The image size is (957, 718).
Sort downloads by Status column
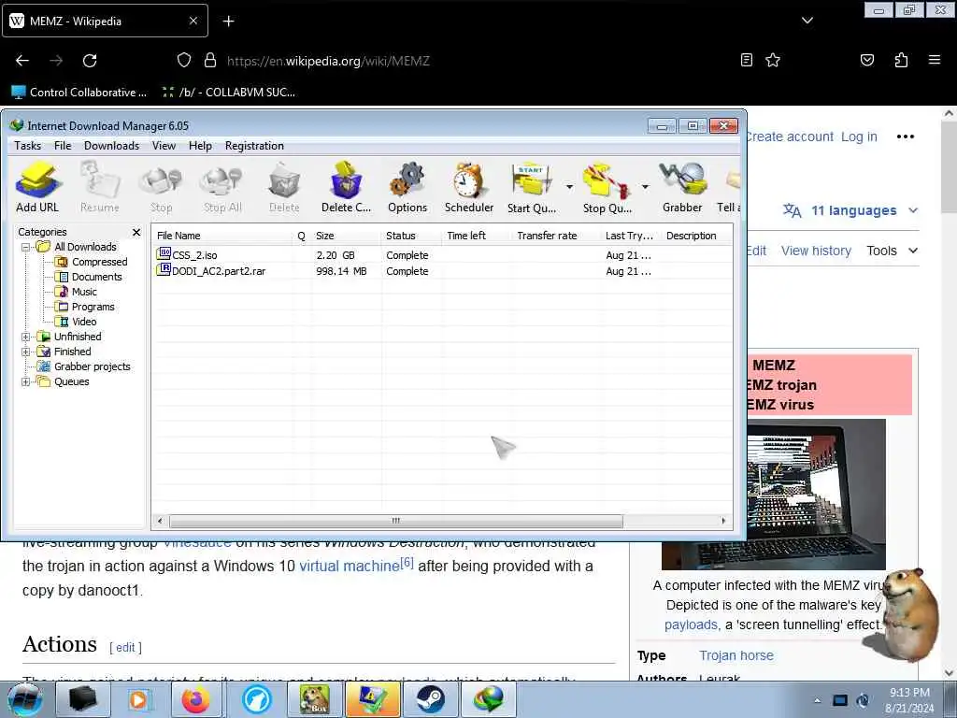click(412, 236)
